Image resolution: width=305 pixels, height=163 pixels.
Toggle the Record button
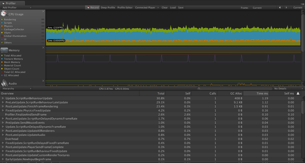coord(93,8)
